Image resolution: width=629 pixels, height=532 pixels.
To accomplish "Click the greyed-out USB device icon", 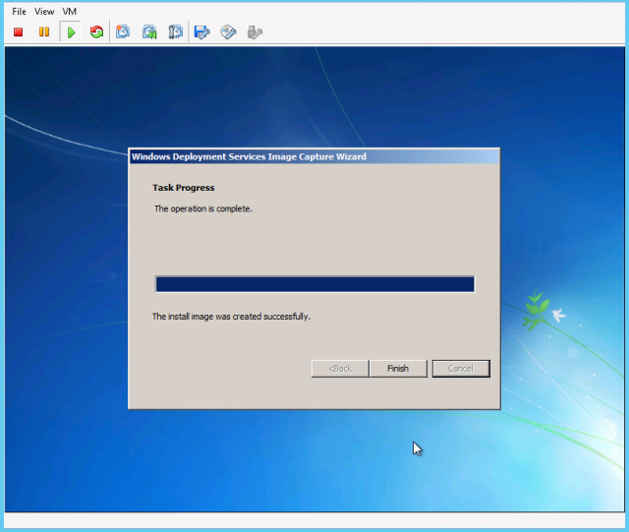I will point(255,32).
